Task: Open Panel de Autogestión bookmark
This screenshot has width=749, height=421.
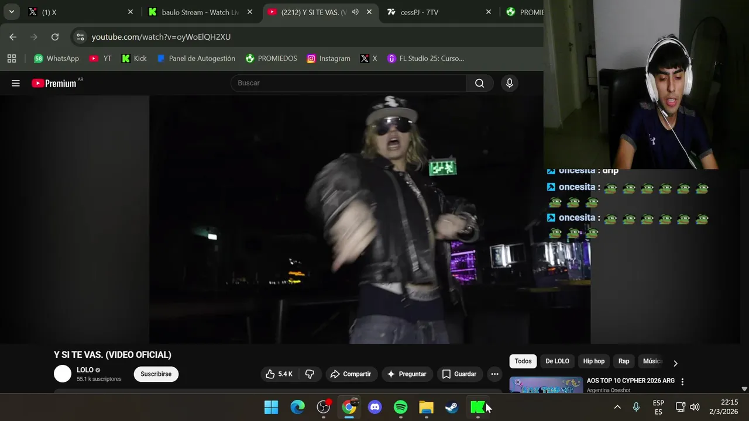Action: (196, 58)
